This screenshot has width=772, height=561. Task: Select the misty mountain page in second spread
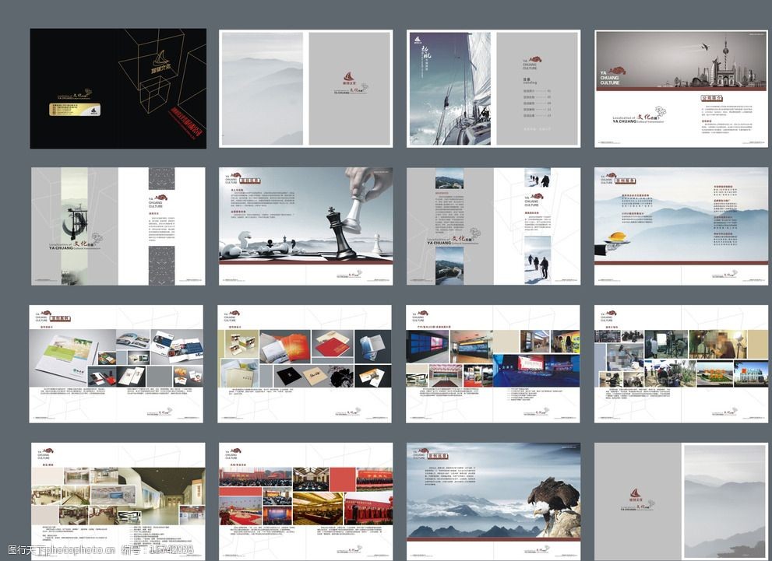pos(261,89)
